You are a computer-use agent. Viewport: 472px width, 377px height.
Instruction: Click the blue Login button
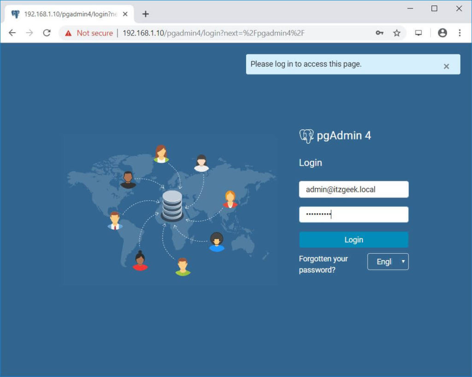(x=354, y=240)
